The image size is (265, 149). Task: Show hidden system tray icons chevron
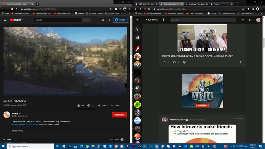231,146
